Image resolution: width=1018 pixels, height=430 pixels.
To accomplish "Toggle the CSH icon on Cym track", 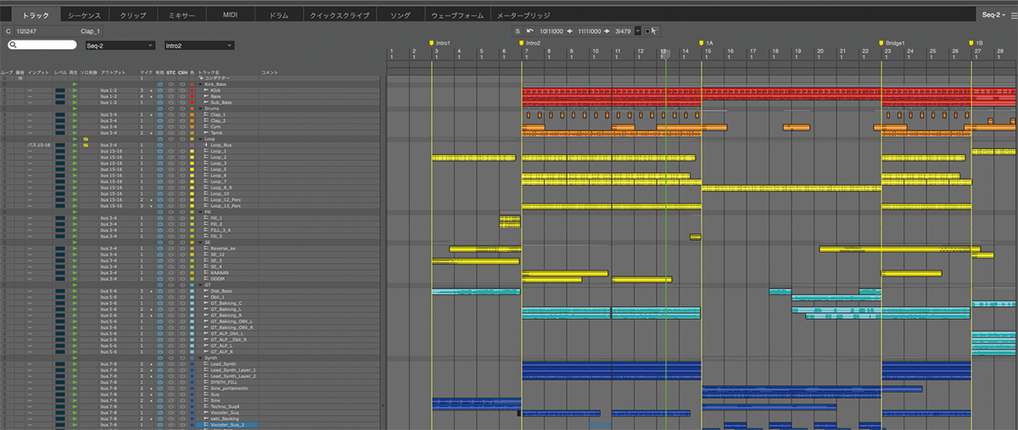I will [x=182, y=127].
